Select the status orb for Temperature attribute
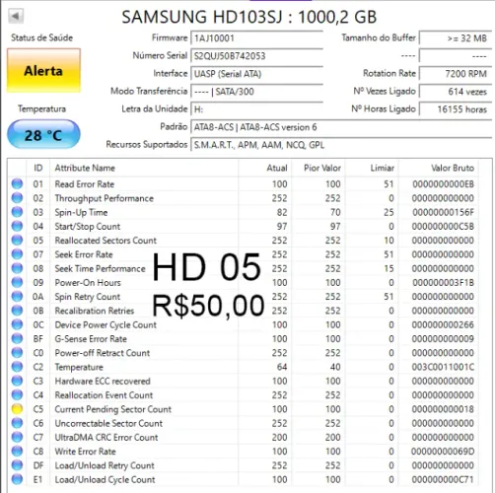The height and width of the screenshot is (493, 495). click(x=17, y=367)
